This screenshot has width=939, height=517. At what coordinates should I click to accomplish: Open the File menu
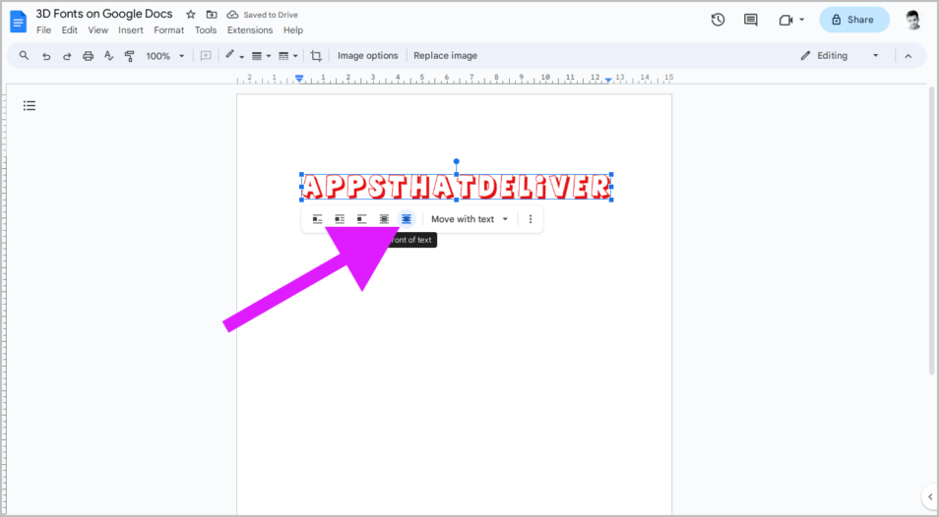click(x=43, y=29)
